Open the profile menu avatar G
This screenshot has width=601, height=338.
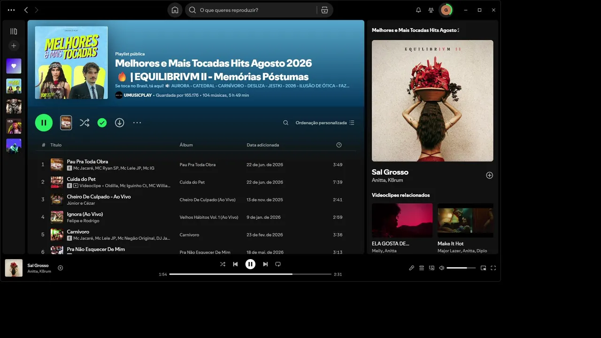tap(446, 10)
